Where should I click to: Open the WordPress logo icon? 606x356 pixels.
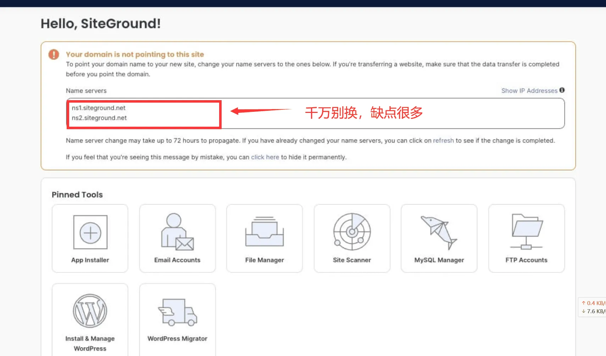click(x=90, y=311)
